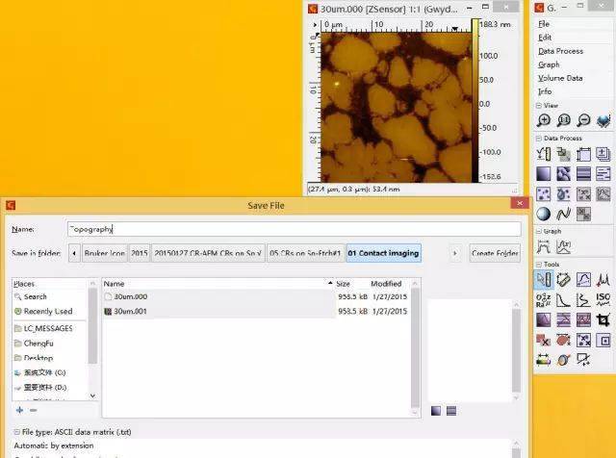616x458 pixels.
Task: Click the Zoom In magnifier icon
Action: [544, 120]
